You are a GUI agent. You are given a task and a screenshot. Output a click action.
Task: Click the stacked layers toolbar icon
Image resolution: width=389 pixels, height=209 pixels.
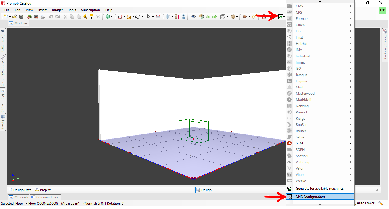click(x=168, y=17)
